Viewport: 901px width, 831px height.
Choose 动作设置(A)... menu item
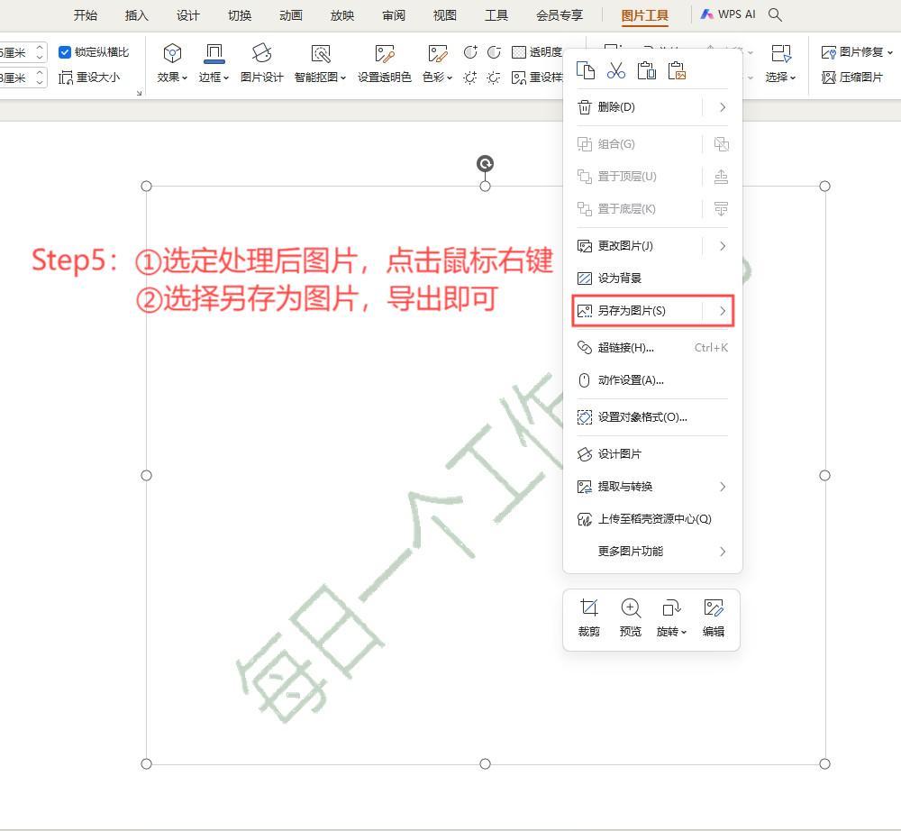pyautogui.click(x=652, y=380)
